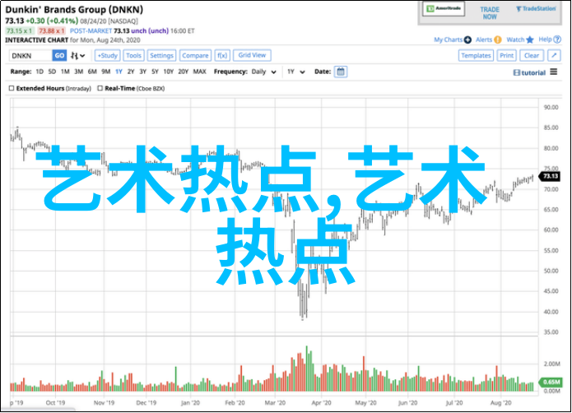The image size is (572, 413).
Task: Click the Compare button
Action: click(x=195, y=56)
